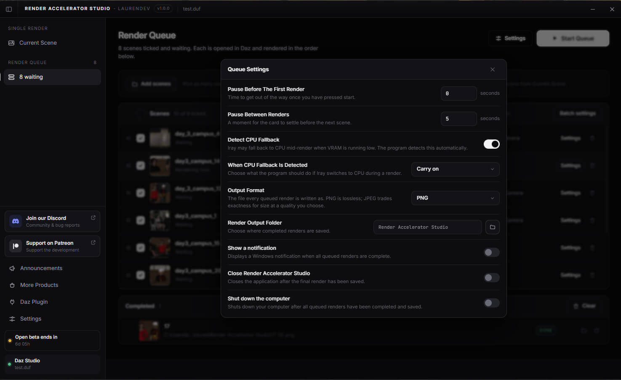
Task: Open Settings in the sidebar
Action: [53, 319]
